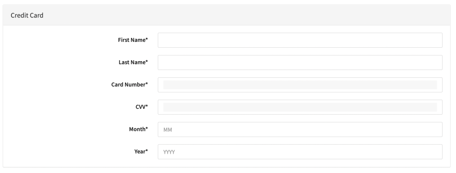The height and width of the screenshot is (173, 456).
Task: Select the Card Number input field
Action: pyautogui.click(x=300, y=85)
